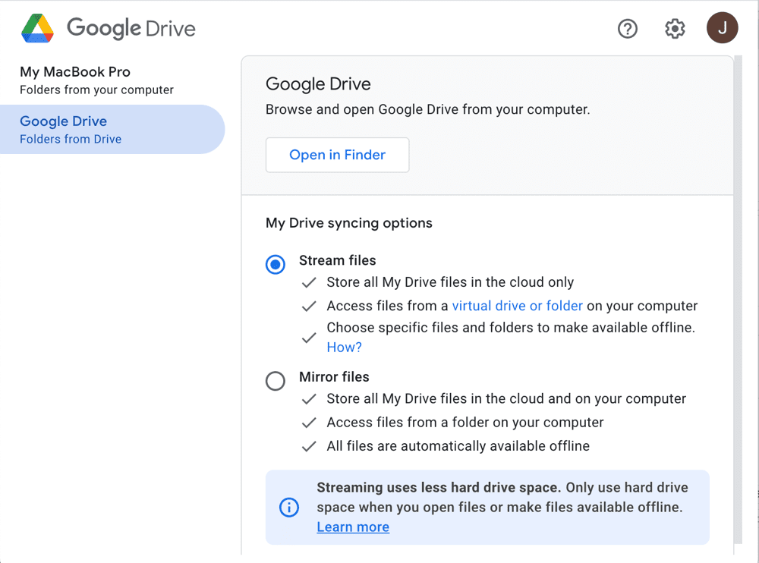This screenshot has height=563, width=759.
Task: Click the My Drive syncing options heading
Action: (348, 222)
